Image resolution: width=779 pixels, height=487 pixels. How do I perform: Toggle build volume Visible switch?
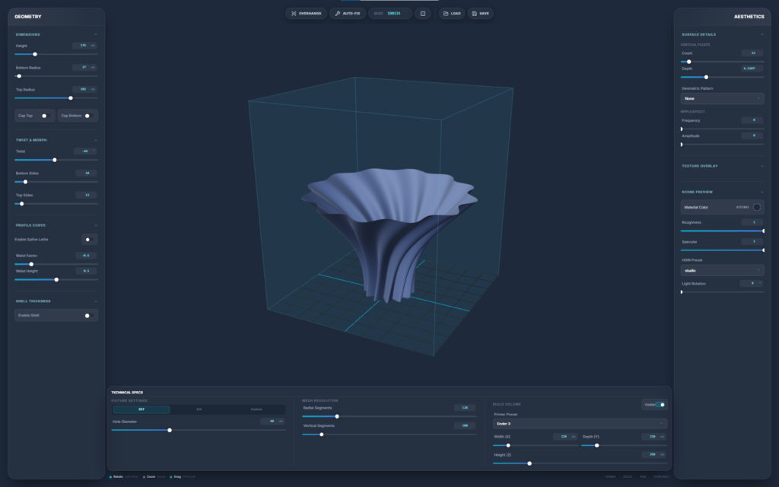tap(660, 405)
